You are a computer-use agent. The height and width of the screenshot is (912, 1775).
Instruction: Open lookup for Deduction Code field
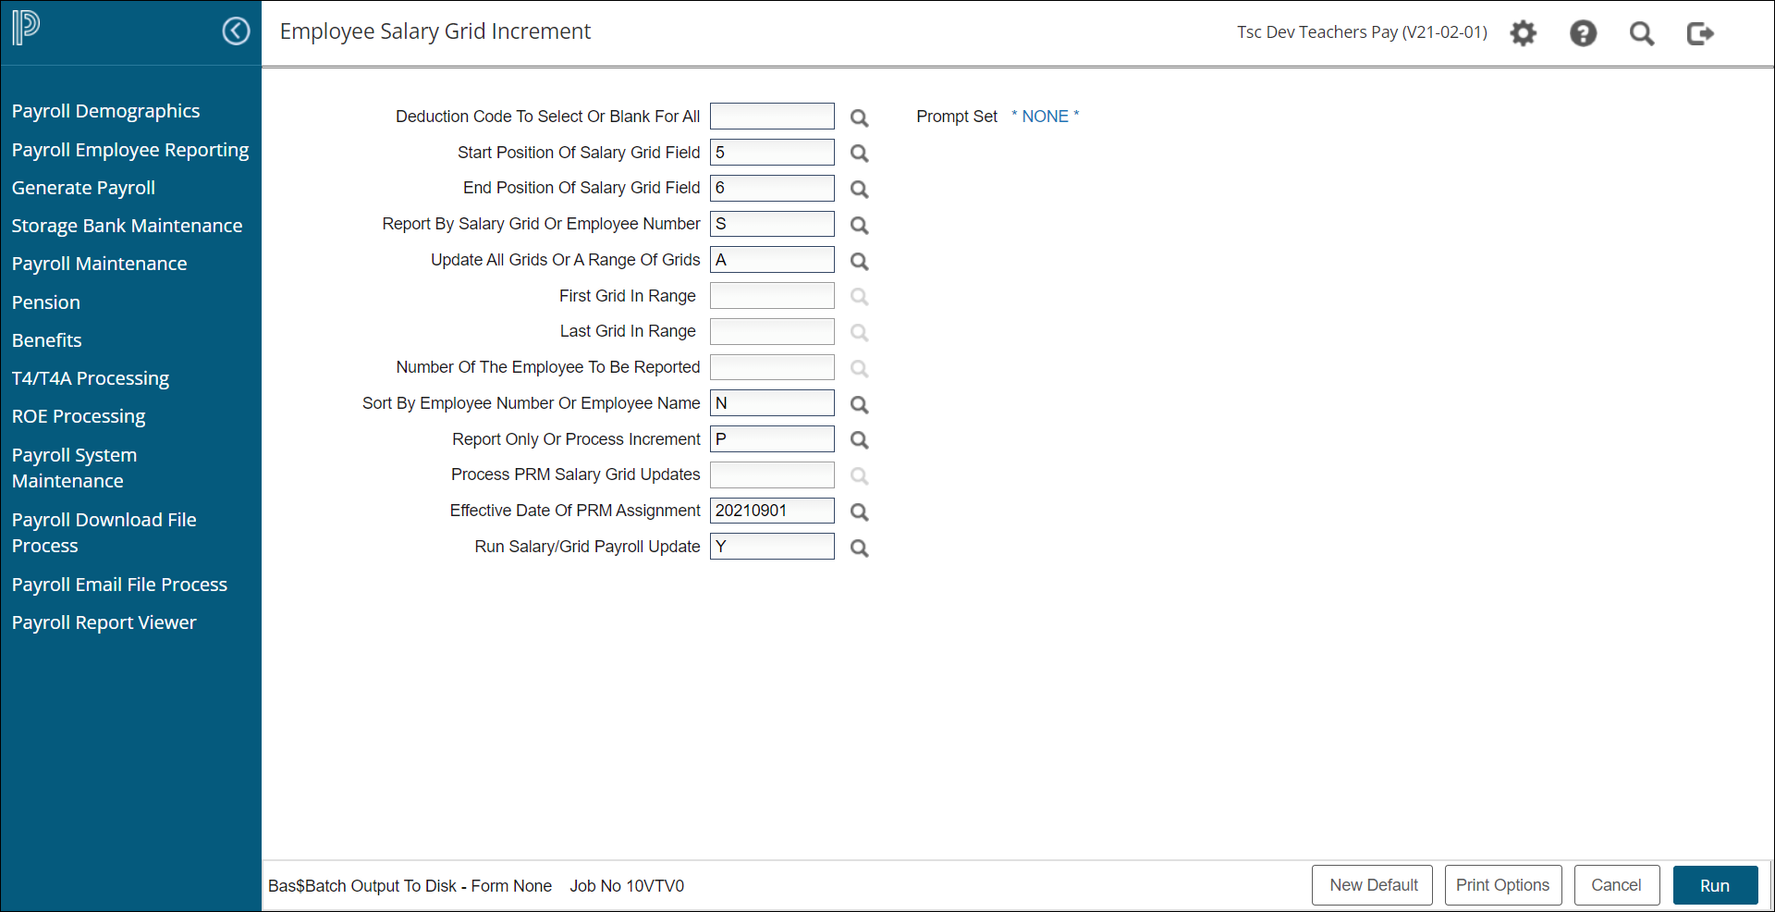point(859,118)
